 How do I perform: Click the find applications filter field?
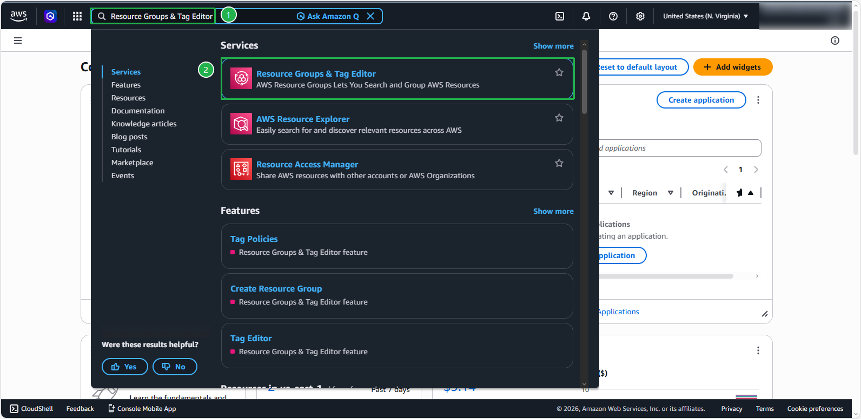[680, 148]
